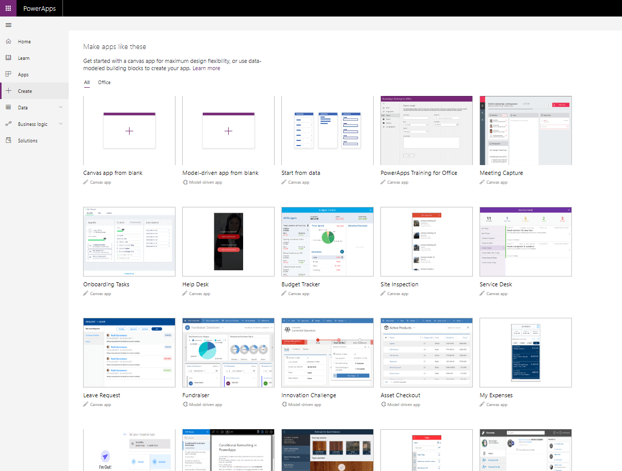The height and width of the screenshot is (471, 622).
Task: Click gear icon under Innovation Challenge
Action: tap(284, 404)
